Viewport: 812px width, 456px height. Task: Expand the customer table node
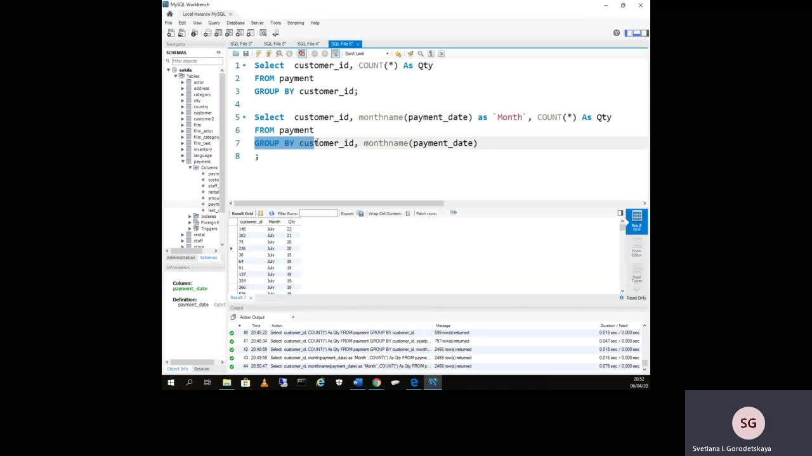183,113
